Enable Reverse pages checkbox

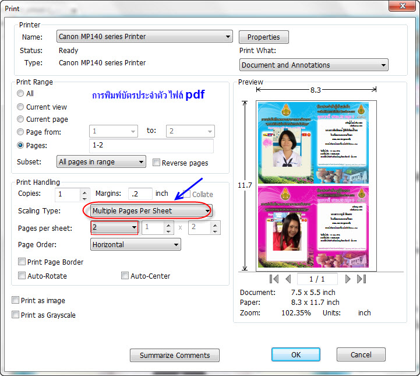tap(156, 163)
